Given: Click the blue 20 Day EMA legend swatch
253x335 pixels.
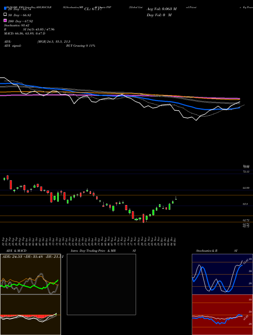Looking at the screenshot, I should tap(6, 9).
